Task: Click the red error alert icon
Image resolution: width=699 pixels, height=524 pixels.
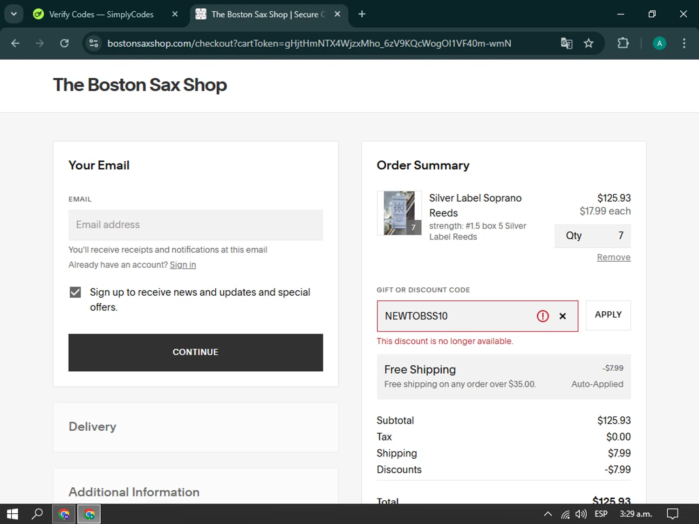Action: point(543,316)
